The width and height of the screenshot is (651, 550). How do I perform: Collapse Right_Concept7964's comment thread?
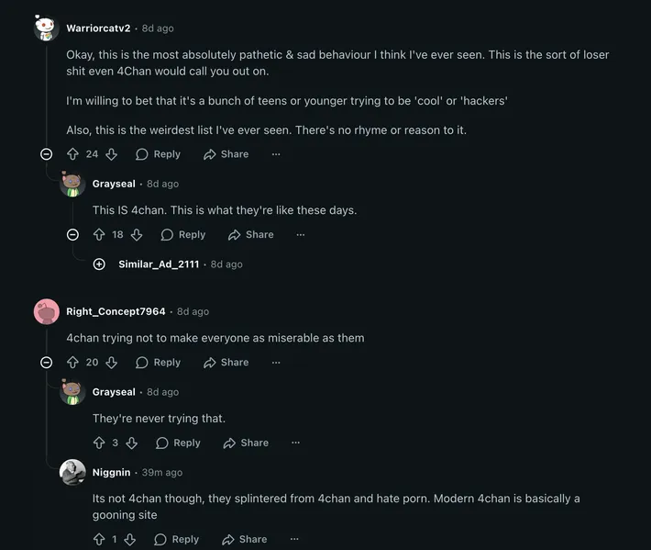click(47, 363)
